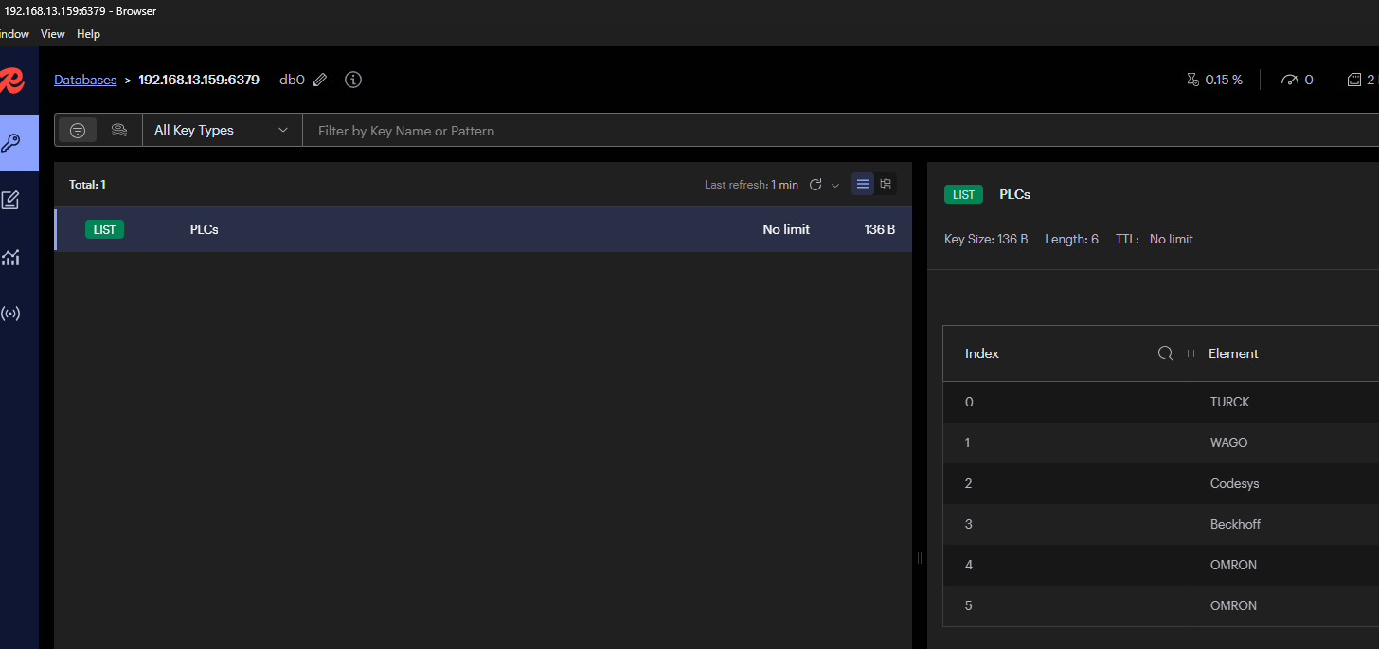Click the PLCs key name in details header

point(1014,194)
